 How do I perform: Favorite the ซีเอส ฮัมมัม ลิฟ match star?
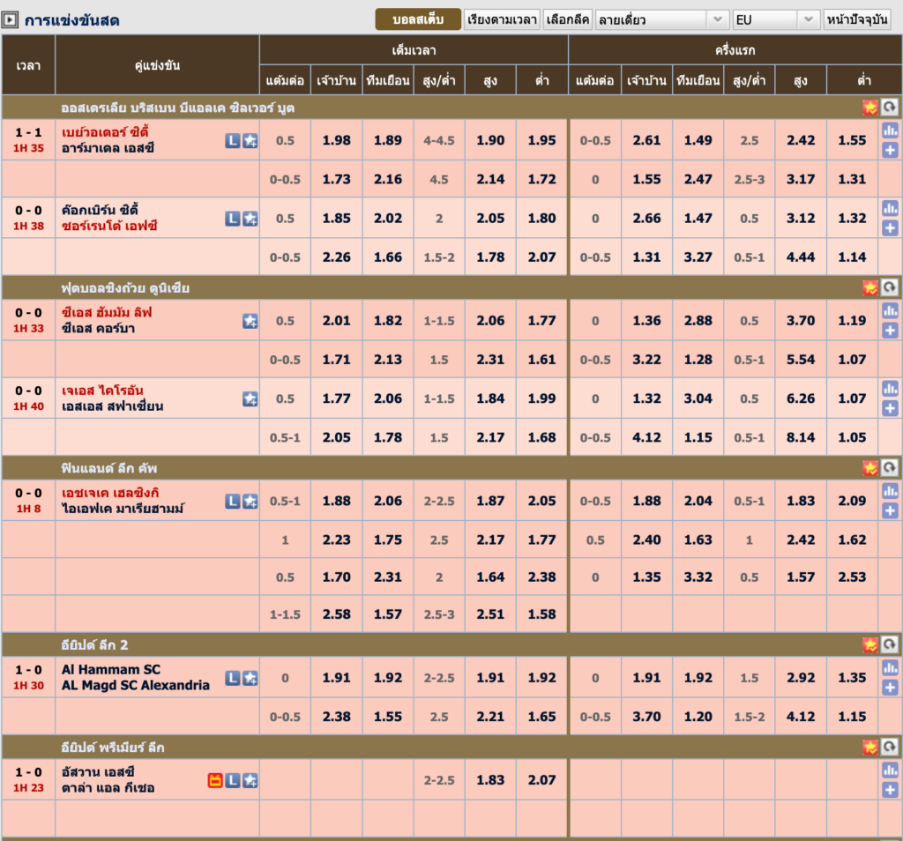(250, 321)
